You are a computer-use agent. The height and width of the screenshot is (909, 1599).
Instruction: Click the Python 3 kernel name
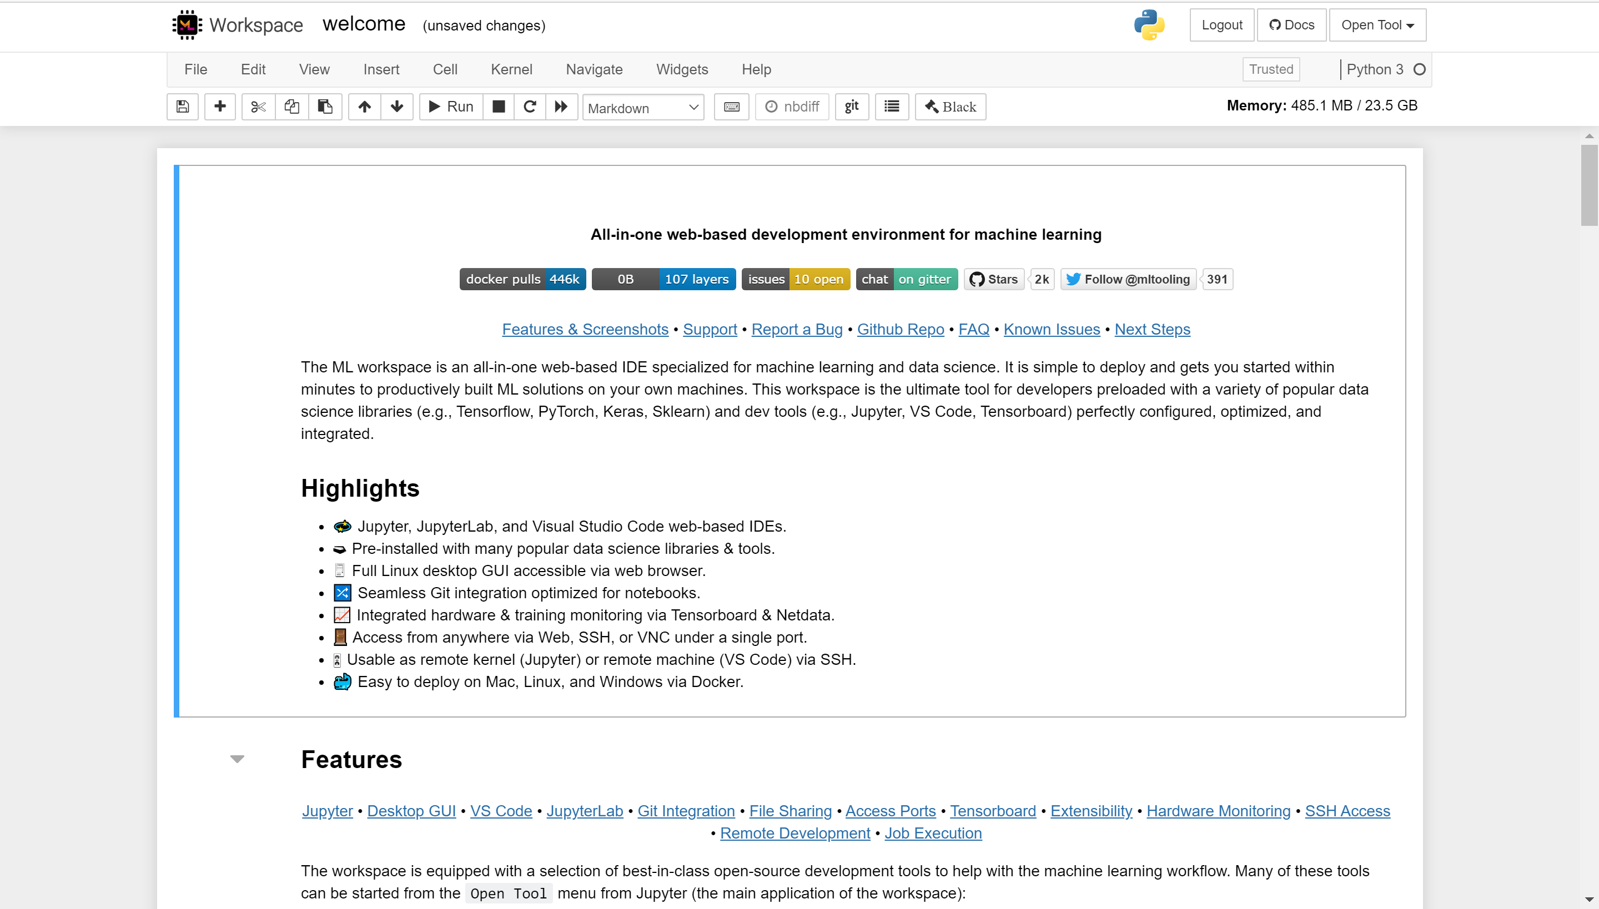[1375, 69]
